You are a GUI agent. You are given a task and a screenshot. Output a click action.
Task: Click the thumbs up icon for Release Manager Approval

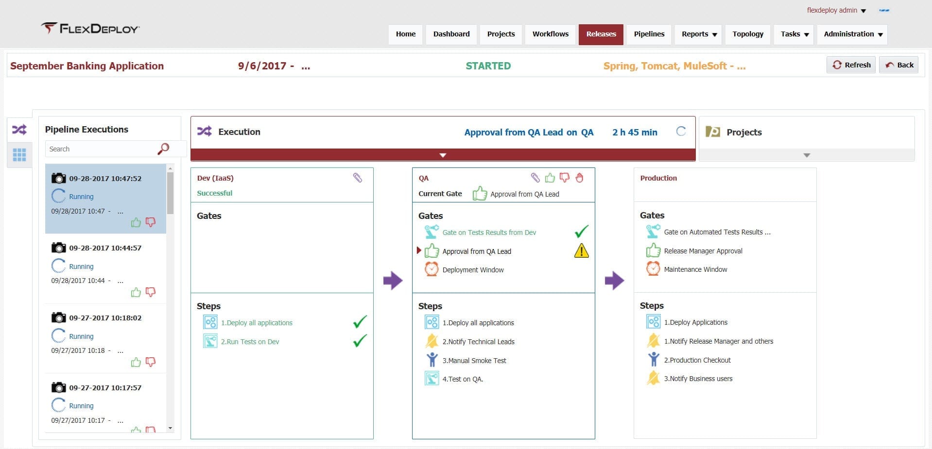point(653,250)
